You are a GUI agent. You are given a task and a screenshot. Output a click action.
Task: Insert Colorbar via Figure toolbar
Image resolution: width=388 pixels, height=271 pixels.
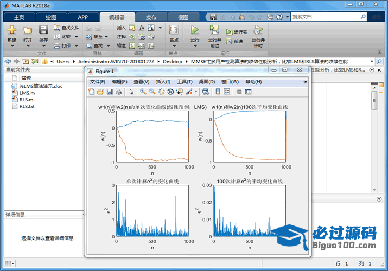pyautogui.click(x=218, y=92)
